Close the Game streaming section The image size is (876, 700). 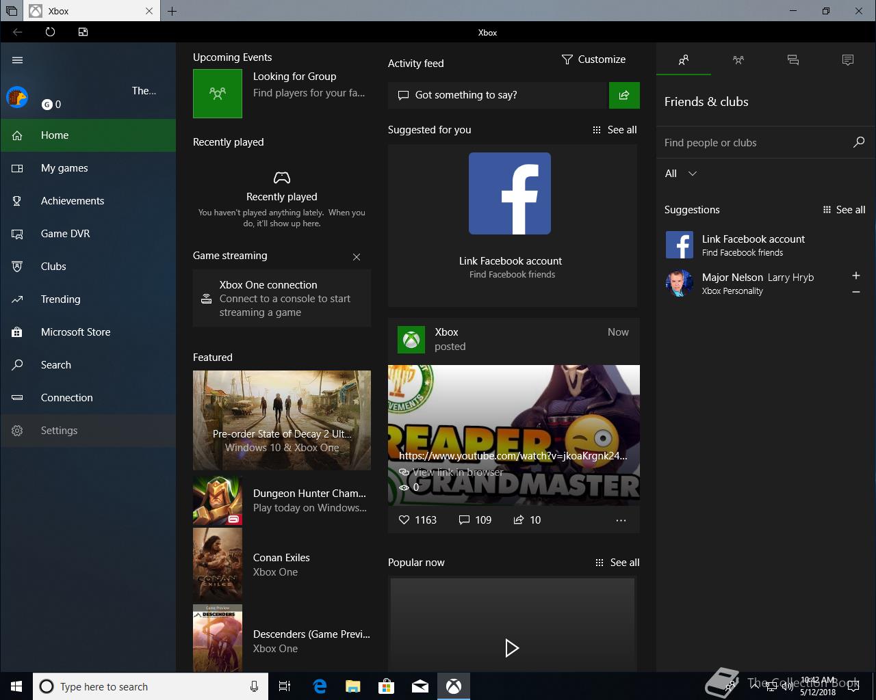(357, 257)
